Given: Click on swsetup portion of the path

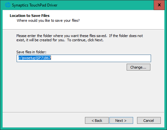Looking at the screenshot, I should coord(29,58).
